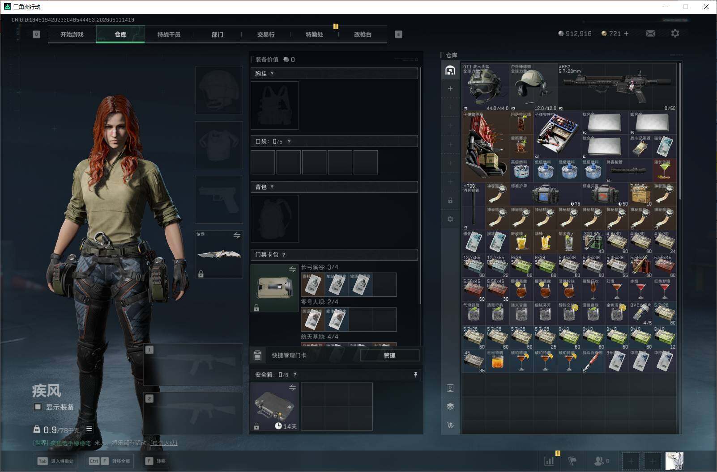Select the main warehouse page icon

(450, 70)
